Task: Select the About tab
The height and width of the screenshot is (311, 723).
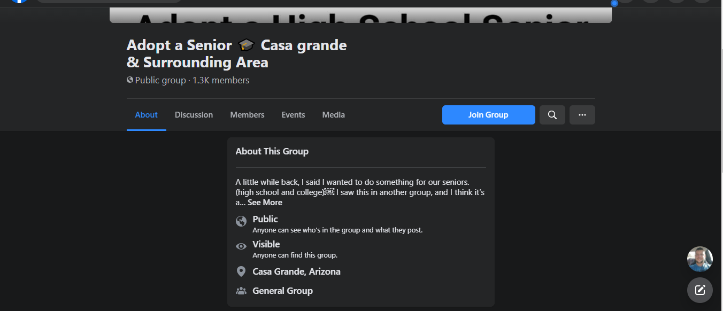Action: 146,115
